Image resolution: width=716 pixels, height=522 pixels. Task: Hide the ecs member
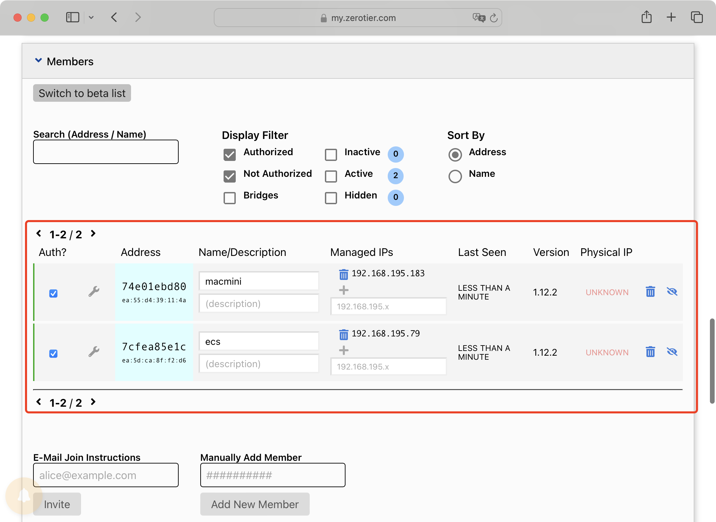pos(672,352)
